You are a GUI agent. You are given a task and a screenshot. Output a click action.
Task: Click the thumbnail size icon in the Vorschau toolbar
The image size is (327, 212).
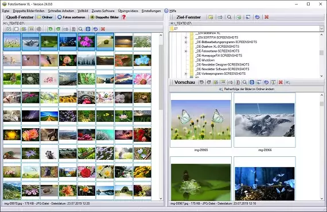(x=223, y=82)
